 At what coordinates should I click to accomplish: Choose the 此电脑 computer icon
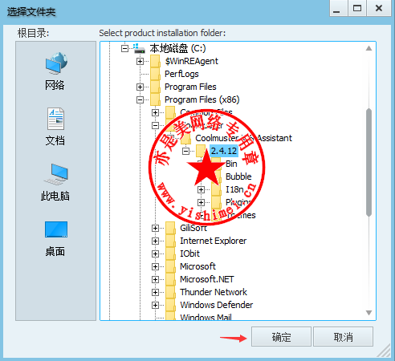click(55, 174)
